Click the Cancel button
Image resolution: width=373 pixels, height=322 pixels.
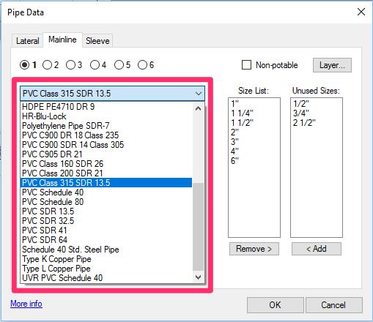[x=334, y=305]
